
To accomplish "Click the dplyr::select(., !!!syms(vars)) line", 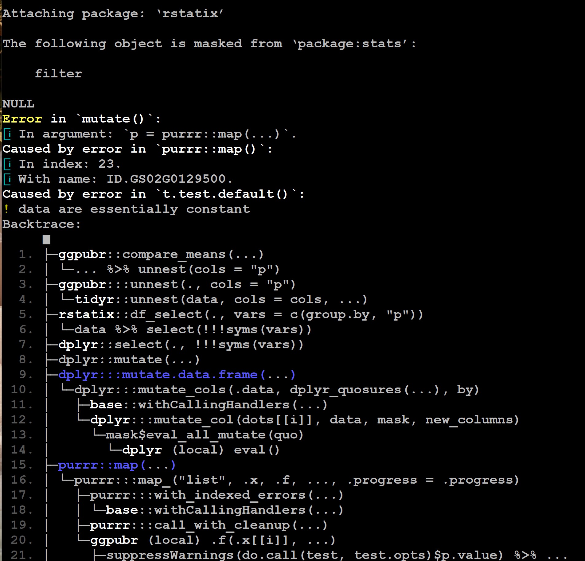I will coord(181,345).
